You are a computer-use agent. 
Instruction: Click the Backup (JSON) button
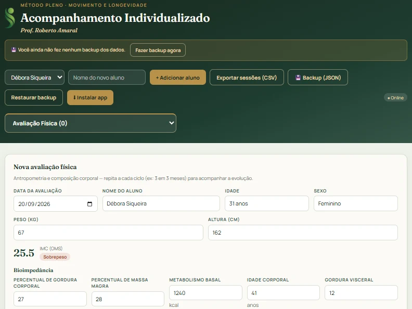318,78
